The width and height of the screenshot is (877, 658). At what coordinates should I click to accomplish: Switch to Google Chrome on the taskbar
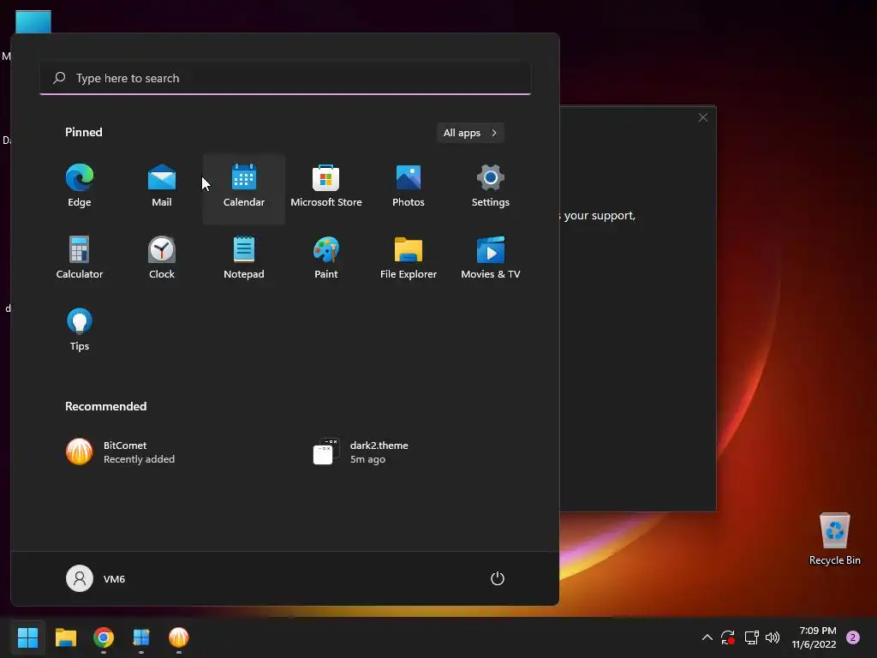(104, 637)
